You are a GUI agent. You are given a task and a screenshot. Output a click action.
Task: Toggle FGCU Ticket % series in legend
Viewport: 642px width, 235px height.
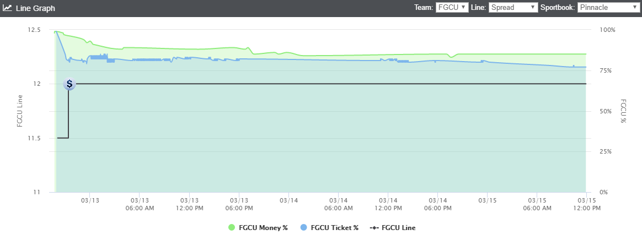pos(330,228)
